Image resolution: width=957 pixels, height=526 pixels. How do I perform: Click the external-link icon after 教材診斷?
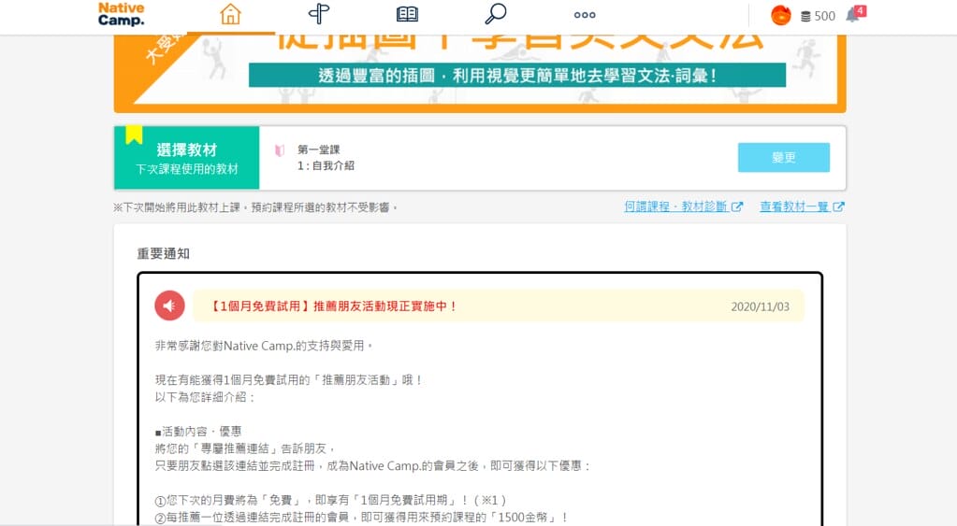point(737,206)
